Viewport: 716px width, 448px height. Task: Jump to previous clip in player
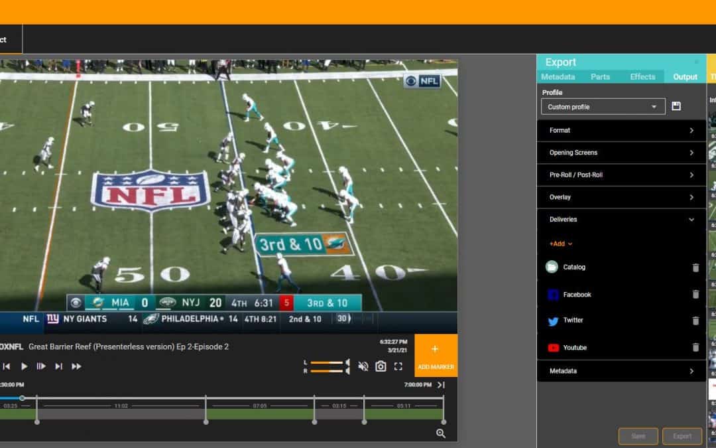pyautogui.click(x=7, y=366)
